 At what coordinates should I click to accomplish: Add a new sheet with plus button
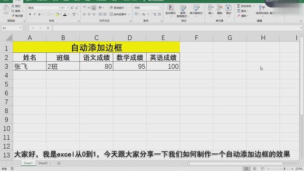click(59, 163)
